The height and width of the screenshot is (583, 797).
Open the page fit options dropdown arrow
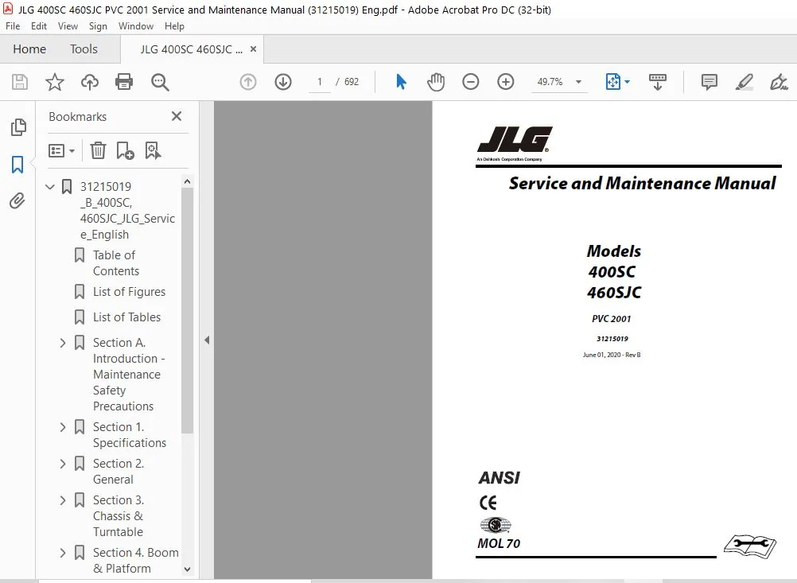628,82
